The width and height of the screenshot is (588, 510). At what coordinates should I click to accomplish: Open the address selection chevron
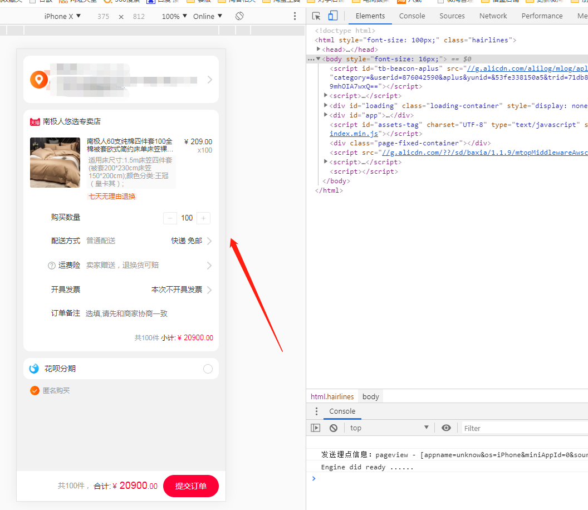(209, 80)
